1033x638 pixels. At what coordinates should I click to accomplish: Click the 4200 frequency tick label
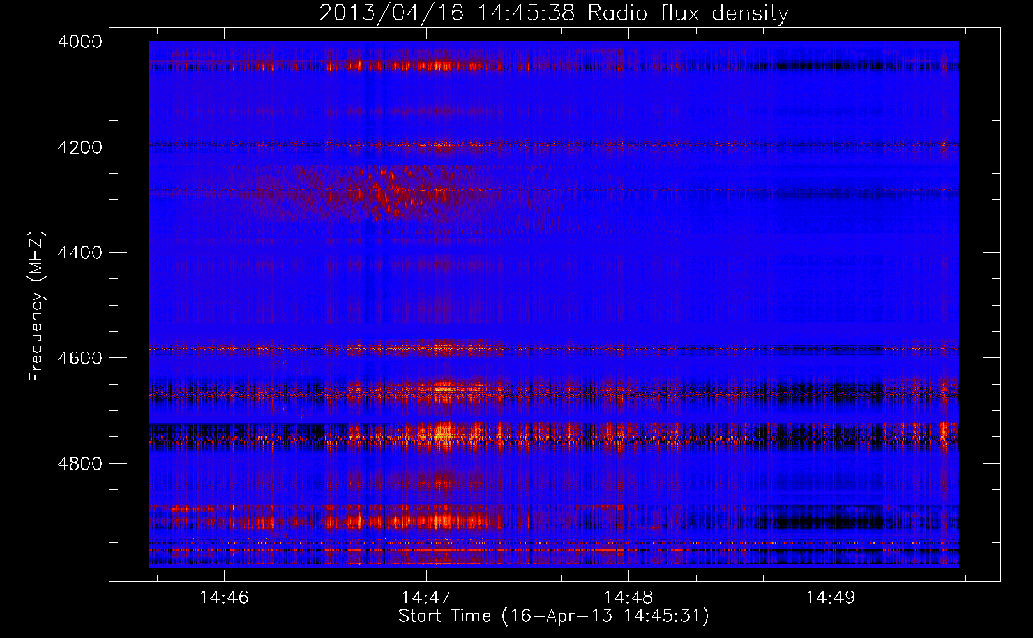coord(80,147)
